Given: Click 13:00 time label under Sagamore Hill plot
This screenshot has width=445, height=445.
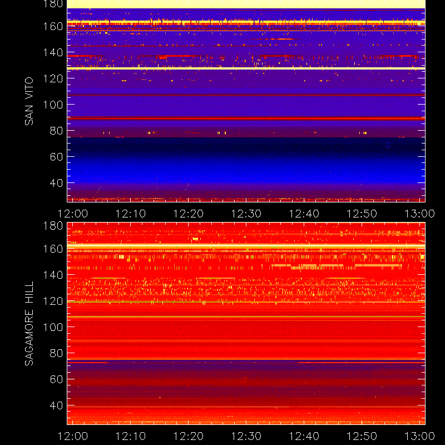Looking at the screenshot, I should pyautogui.click(x=420, y=436).
